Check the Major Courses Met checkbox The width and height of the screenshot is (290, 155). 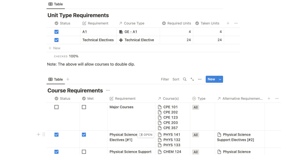pos(84,107)
